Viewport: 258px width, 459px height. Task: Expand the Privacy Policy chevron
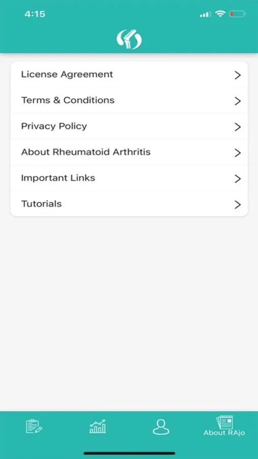click(x=238, y=127)
